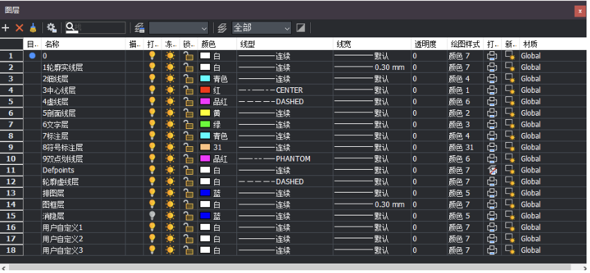Open the 全部 filter dropdown
Viewport: 590px width, 273px height.
point(261,28)
